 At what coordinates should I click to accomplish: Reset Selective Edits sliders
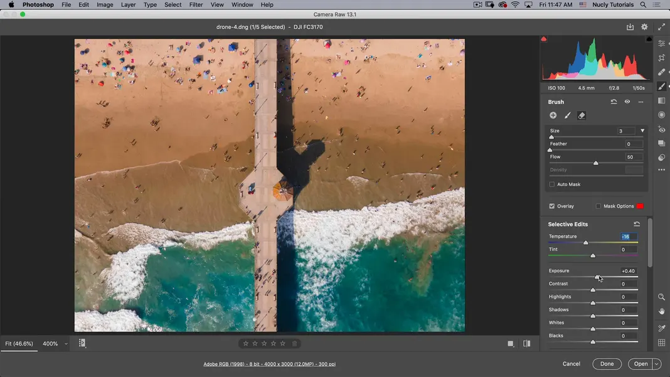pos(637,224)
